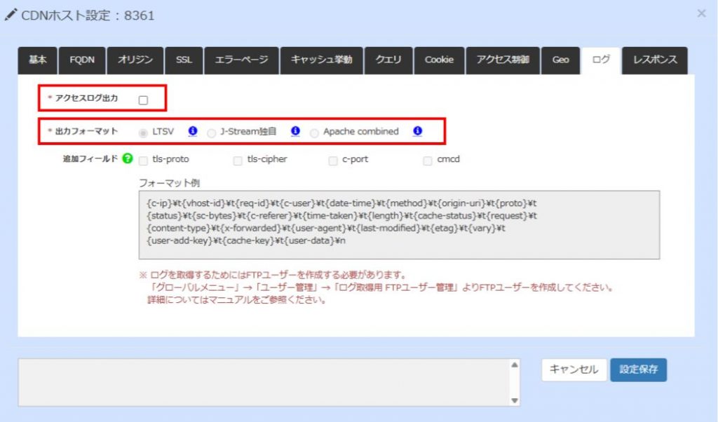This screenshot has width=718, height=422.
Task: Switch to the SSL tab
Action: point(184,60)
